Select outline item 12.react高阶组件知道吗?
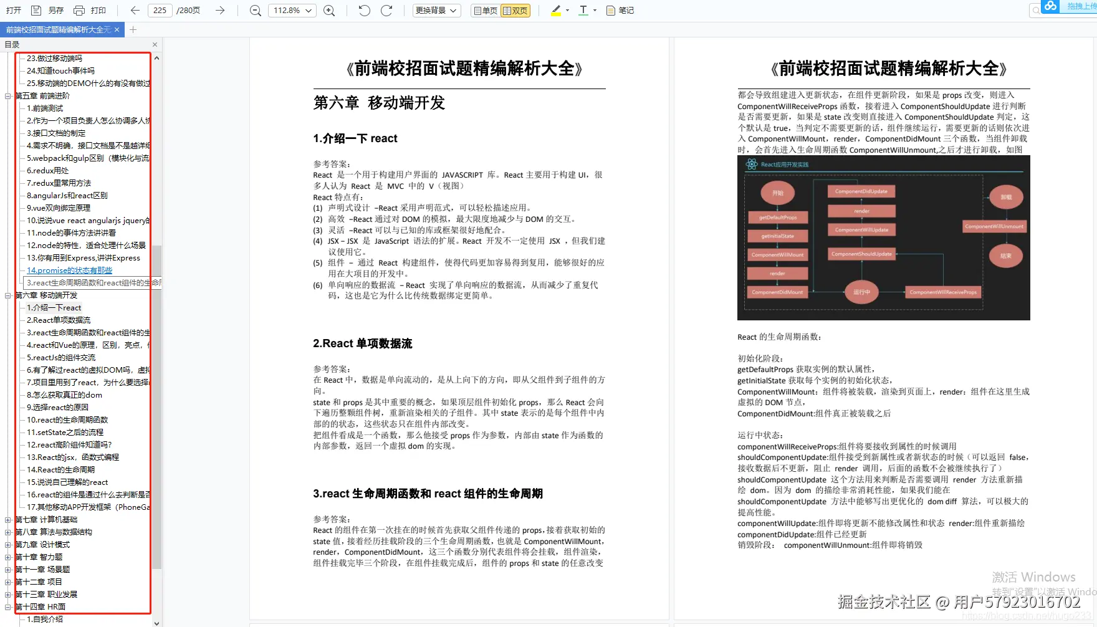The image size is (1097, 627). tap(69, 445)
